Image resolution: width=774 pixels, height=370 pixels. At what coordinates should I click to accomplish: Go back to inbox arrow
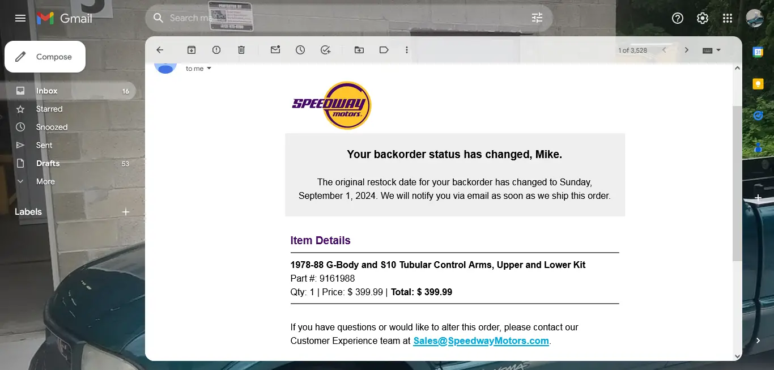pos(160,50)
